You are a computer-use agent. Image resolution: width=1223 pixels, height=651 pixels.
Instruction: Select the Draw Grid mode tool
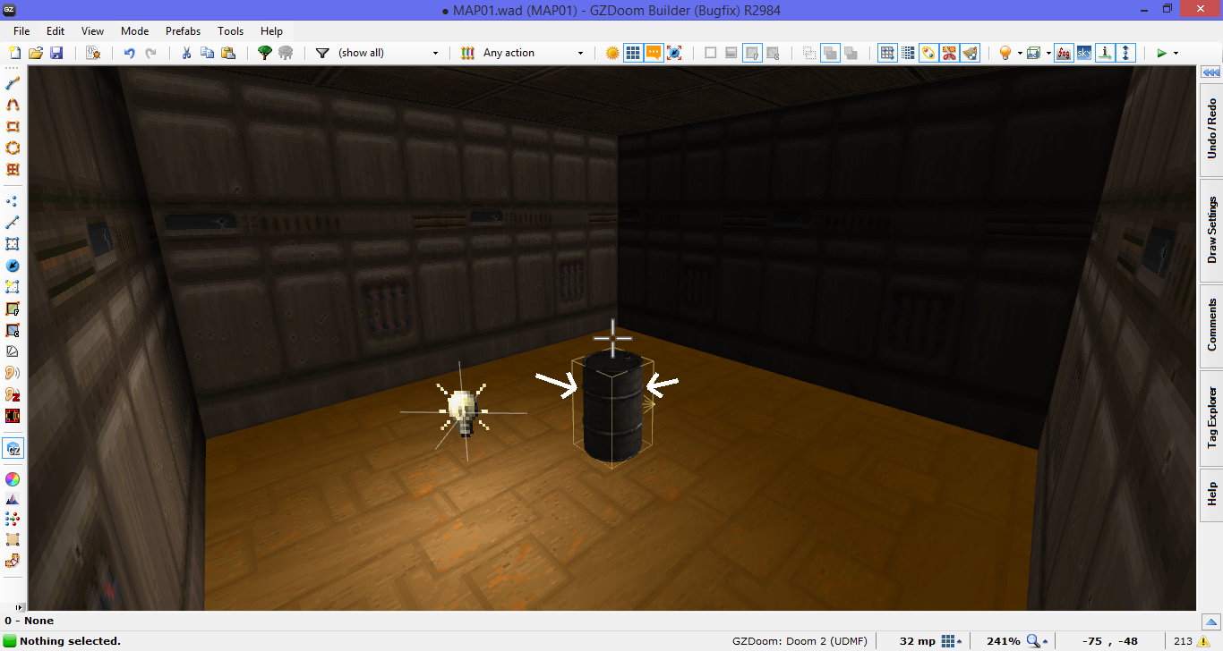(x=13, y=169)
